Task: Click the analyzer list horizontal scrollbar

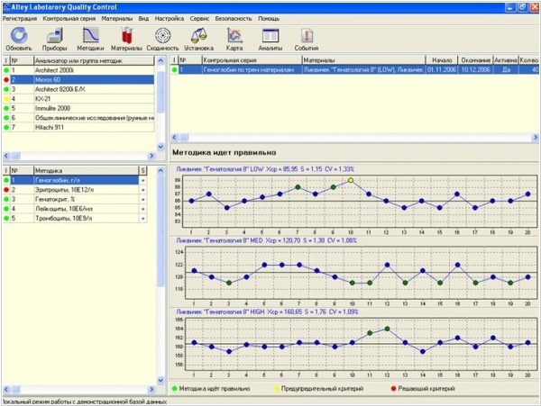Action: tap(81, 156)
